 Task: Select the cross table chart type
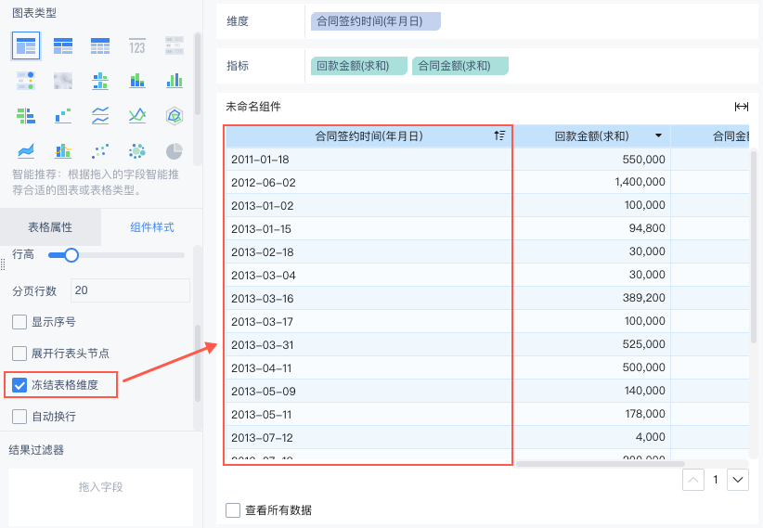(x=63, y=45)
